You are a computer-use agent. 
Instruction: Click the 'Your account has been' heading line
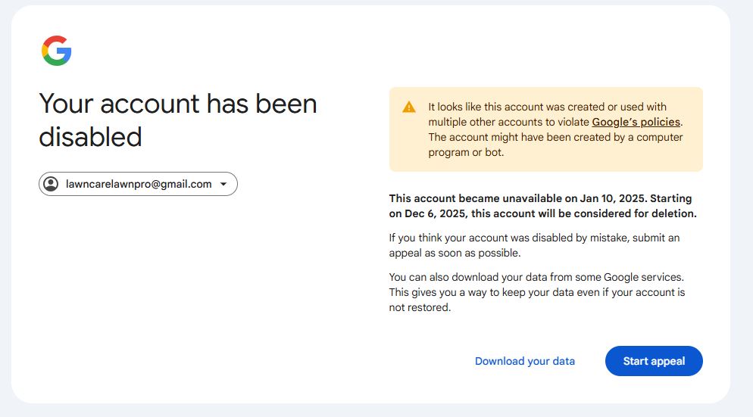click(x=178, y=104)
